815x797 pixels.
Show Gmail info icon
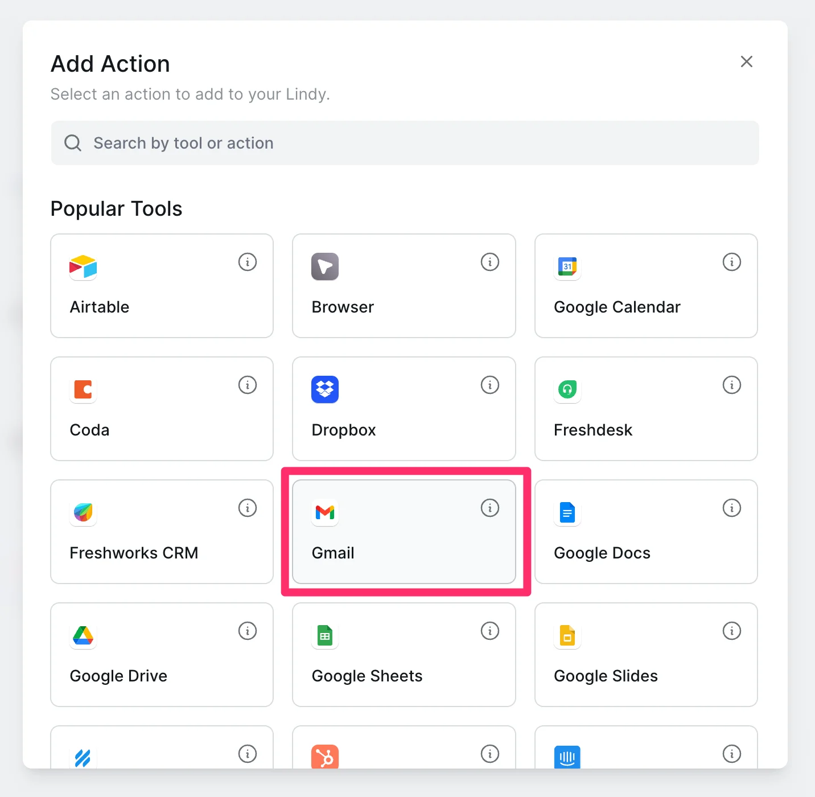point(490,508)
